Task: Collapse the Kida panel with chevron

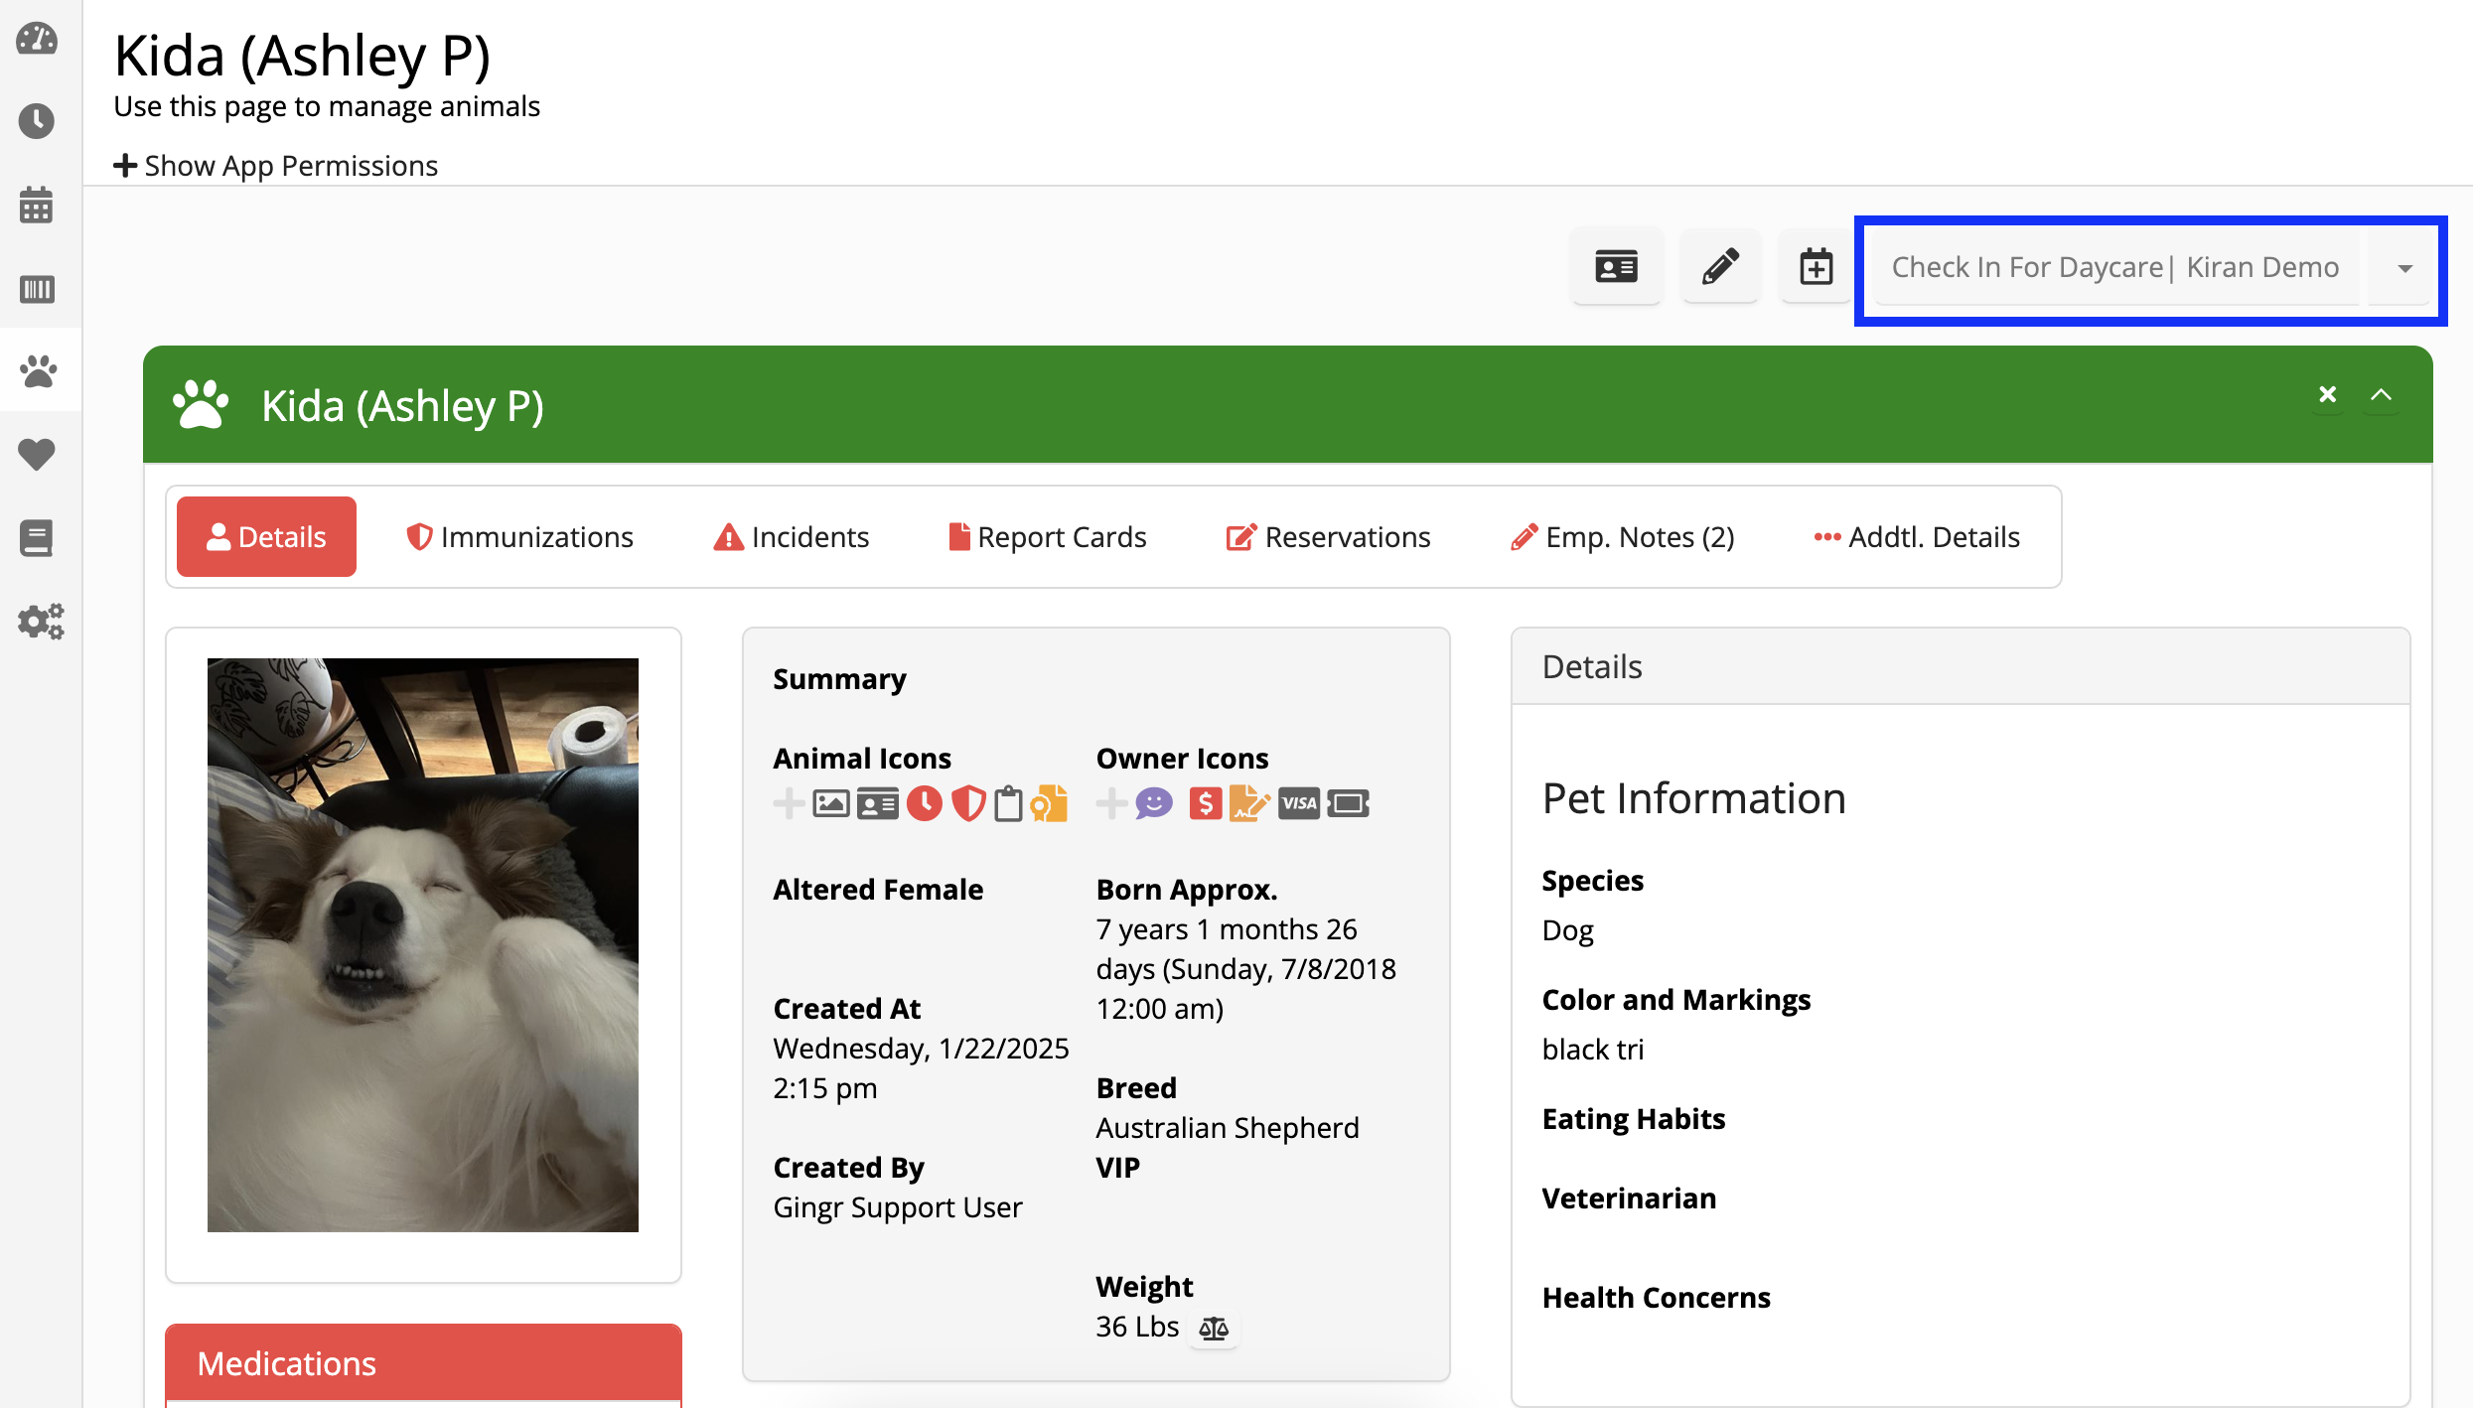Action: click(x=2382, y=395)
